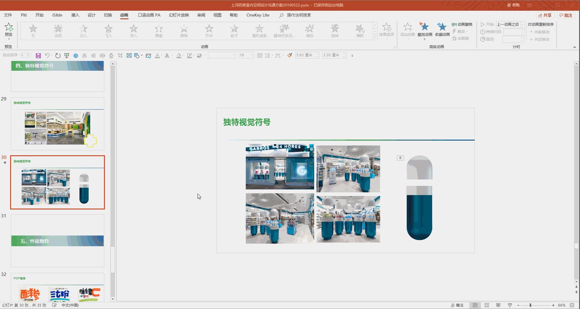The height and width of the screenshot is (309, 580).
Task: Expand the animation effects gallery more arrow
Action: [x=375, y=37]
